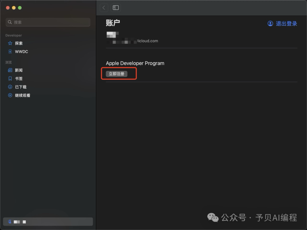
Task: Click the play icon next to 继续观看
Action: (10, 95)
